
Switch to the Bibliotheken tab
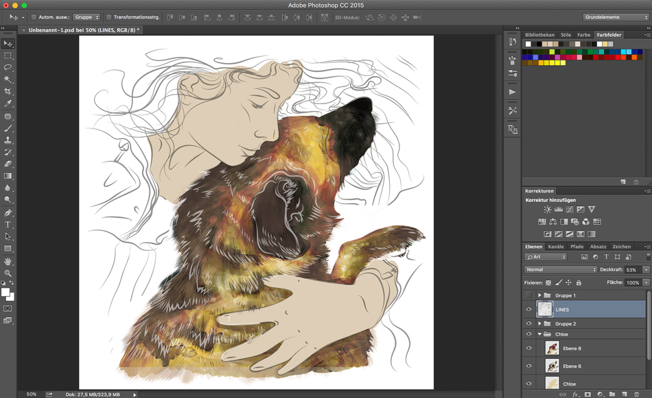tap(539, 35)
